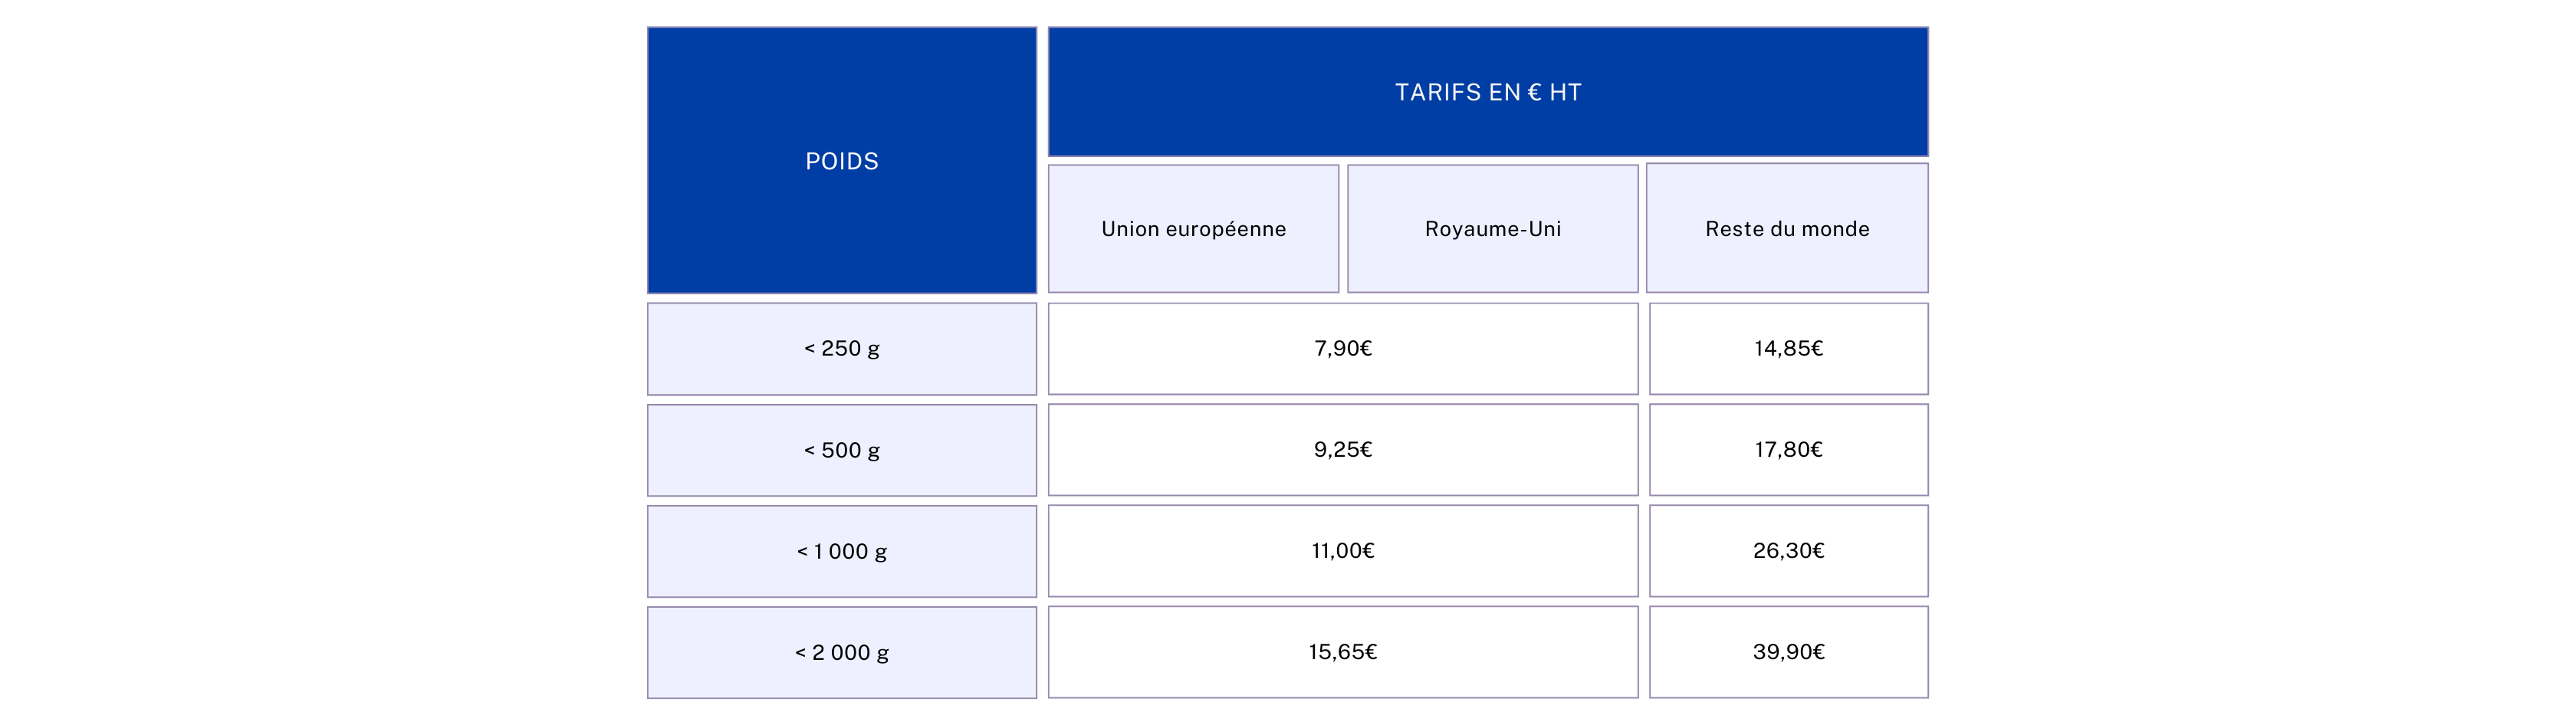Click the Reste du monde column header
The width and height of the screenshot is (2576, 725).
click(1787, 228)
